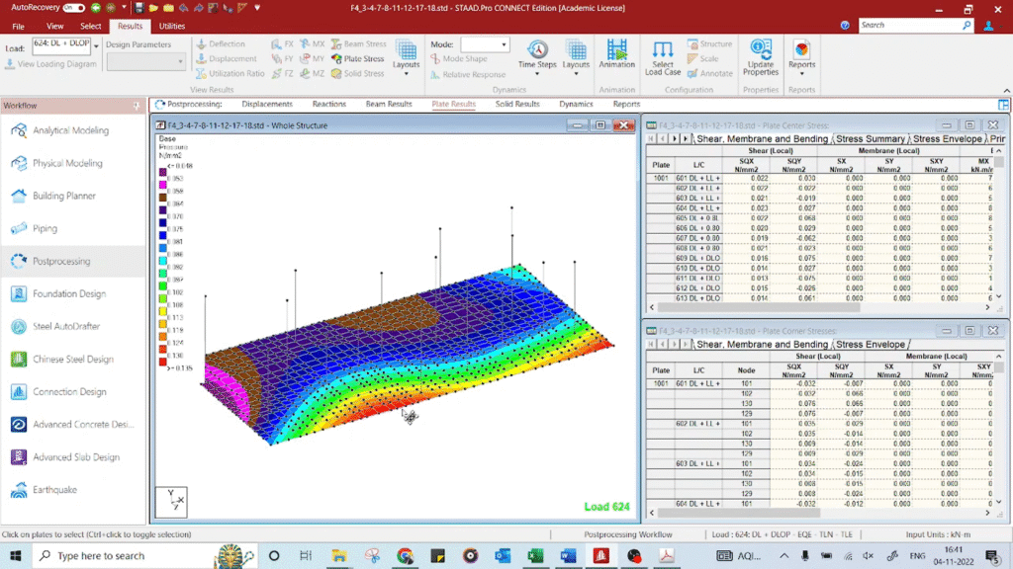Click the Animation icon in the ribbon
This screenshot has width=1013, height=569.
click(x=617, y=49)
